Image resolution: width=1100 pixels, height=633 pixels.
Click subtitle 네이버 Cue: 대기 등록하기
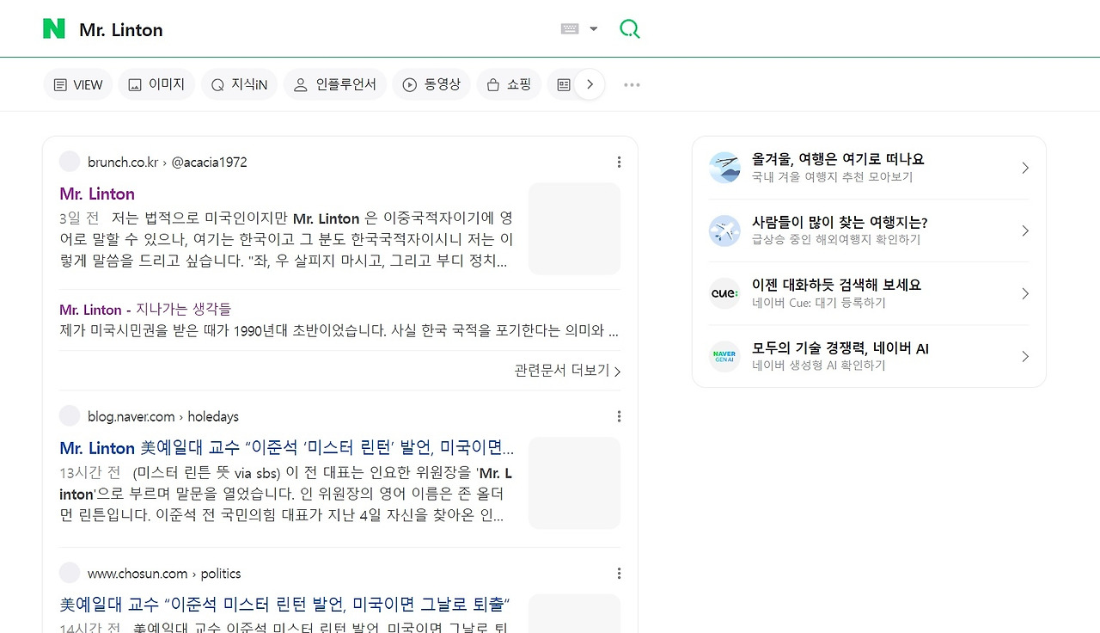point(819,303)
